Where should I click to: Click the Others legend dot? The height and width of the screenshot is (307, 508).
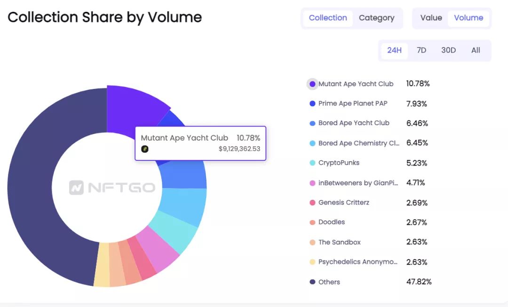point(312,282)
